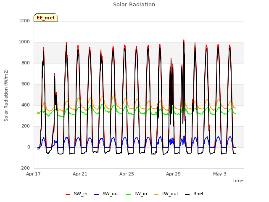
Task: Click the red SW_in legend swatch
Action: tap(68, 194)
